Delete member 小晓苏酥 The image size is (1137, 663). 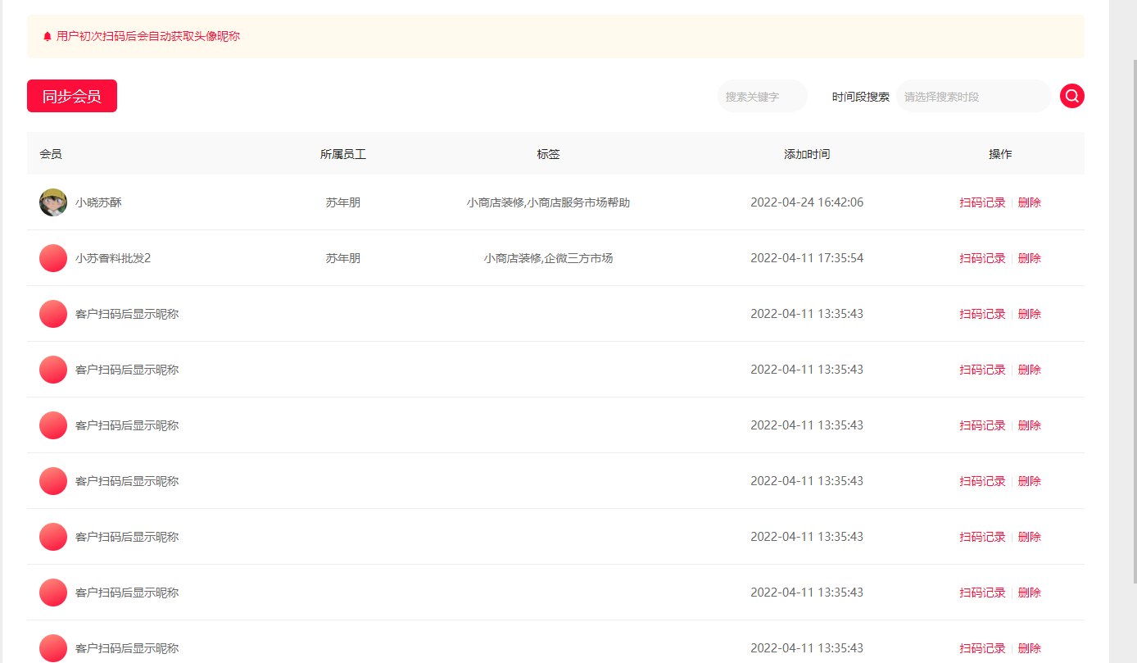(1029, 202)
